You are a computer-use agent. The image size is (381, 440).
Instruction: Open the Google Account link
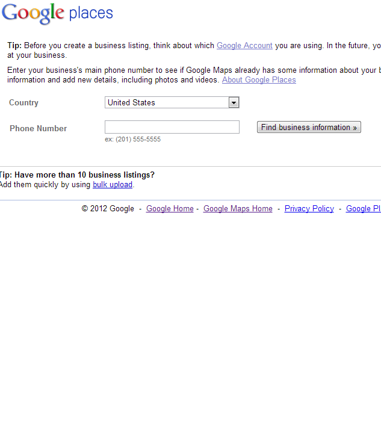tap(244, 46)
